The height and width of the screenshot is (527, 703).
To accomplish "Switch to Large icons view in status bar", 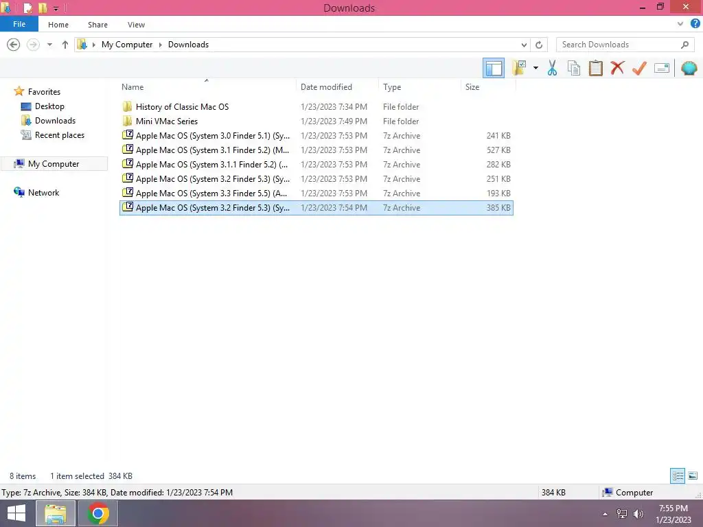I will click(693, 476).
